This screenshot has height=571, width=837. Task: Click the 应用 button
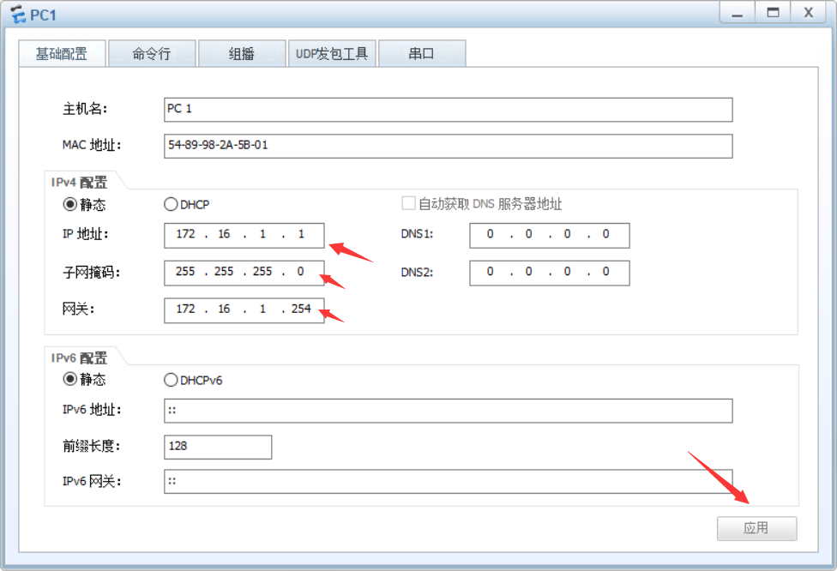click(x=756, y=528)
